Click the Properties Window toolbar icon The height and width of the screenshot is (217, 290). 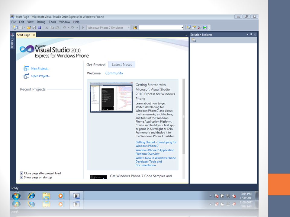click(x=194, y=28)
